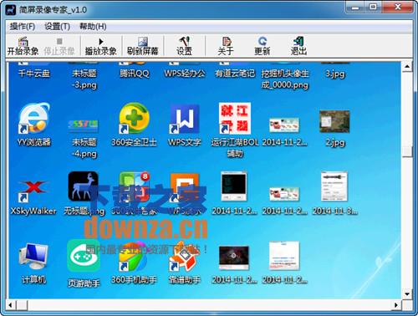Open the 帮助(H) menu
The width and height of the screenshot is (418, 316).
pos(93,27)
